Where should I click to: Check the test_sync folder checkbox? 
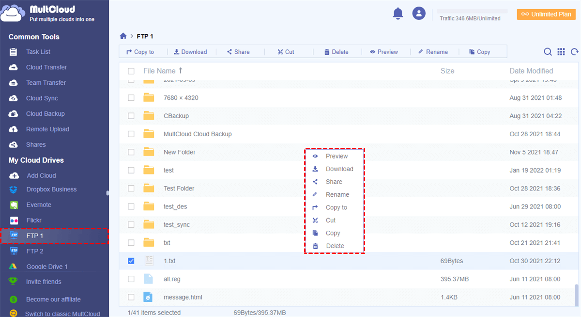[131, 225]
